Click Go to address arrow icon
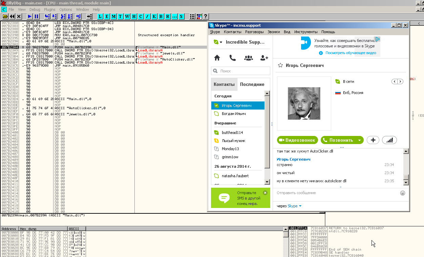424x257 pixels. click(x=89, y=16)
